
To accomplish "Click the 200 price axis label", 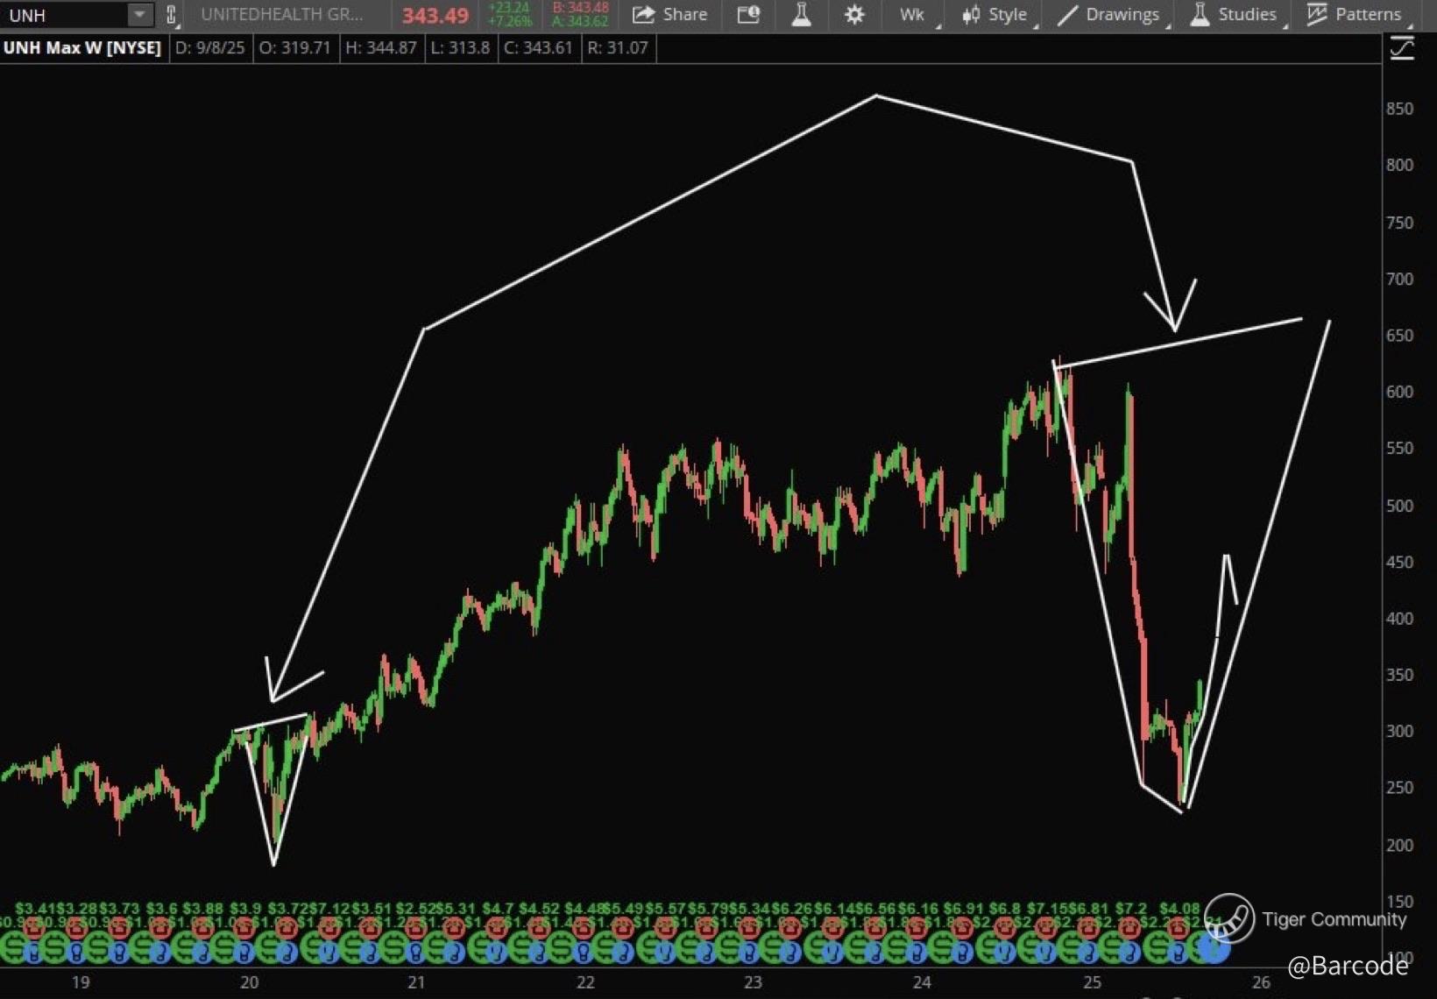I will 1399,845.
